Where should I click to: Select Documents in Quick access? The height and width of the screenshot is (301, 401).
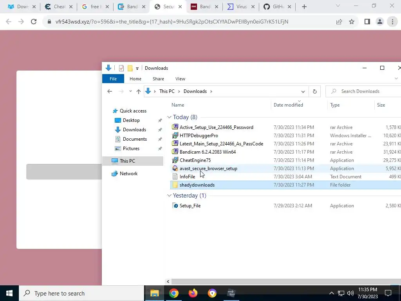pyautogui.click(x=135, y=139)
